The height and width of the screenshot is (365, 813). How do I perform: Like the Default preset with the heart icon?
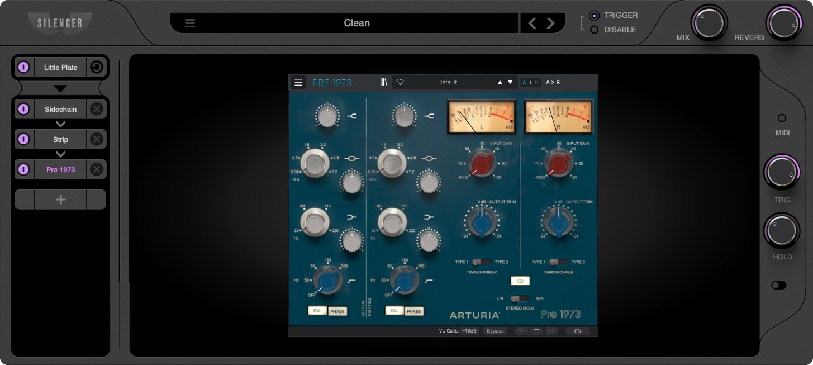pyautogui.click(x=401, y=82)
